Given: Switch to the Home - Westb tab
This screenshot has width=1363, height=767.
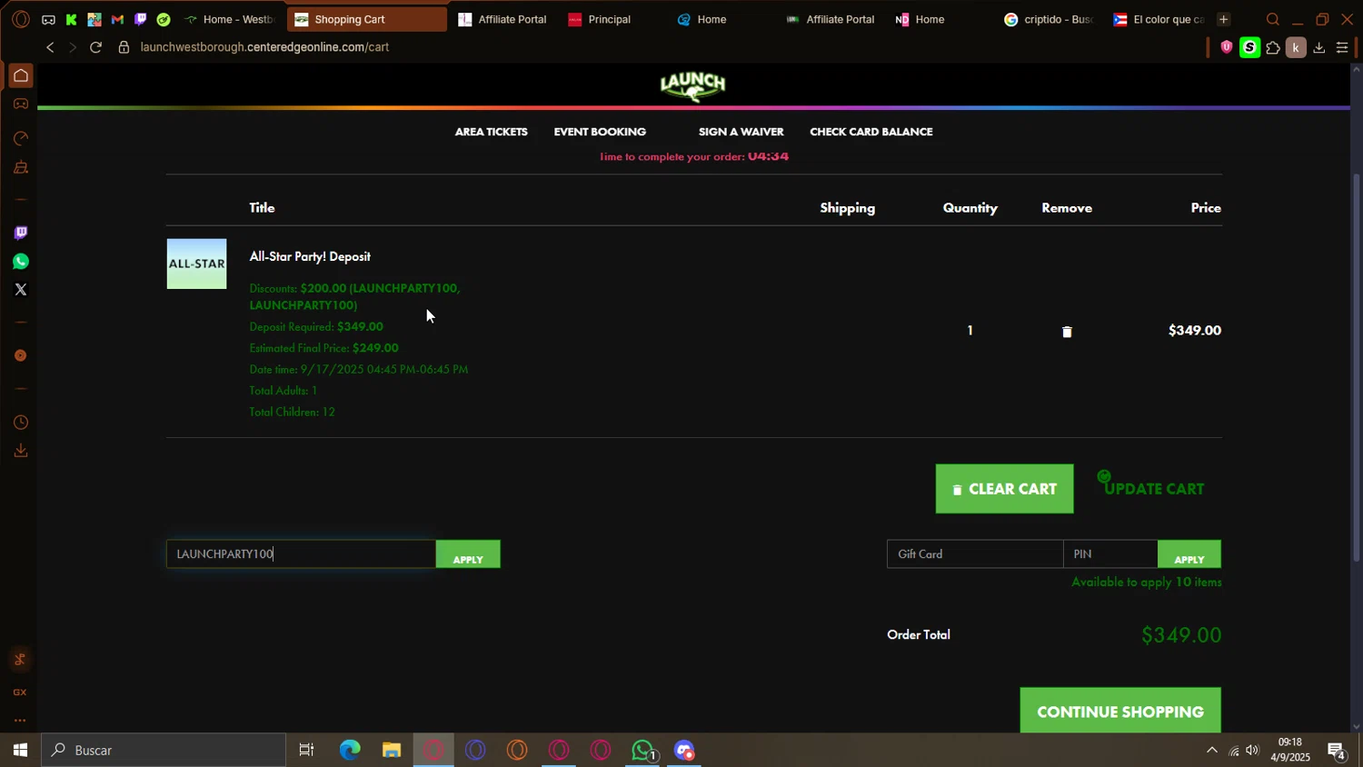Looking at the screenshot, I should pos(230,19).
